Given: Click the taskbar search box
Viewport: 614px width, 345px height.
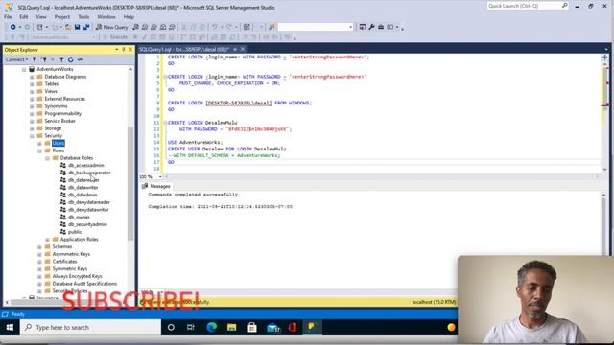Looking at the screenshot, I should click(x=90, y=328).
